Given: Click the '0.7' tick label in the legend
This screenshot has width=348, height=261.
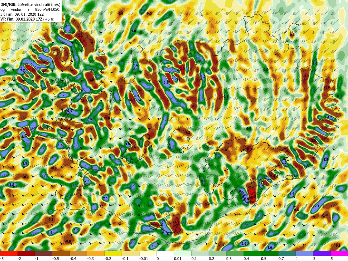Looking at the screenshot, I should tap(281, 259).
